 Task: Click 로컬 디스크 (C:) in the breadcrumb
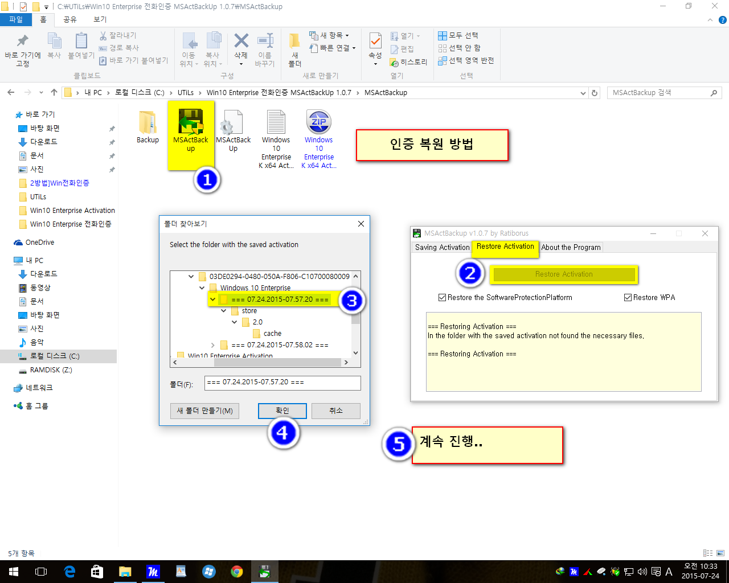coord(140,92)
